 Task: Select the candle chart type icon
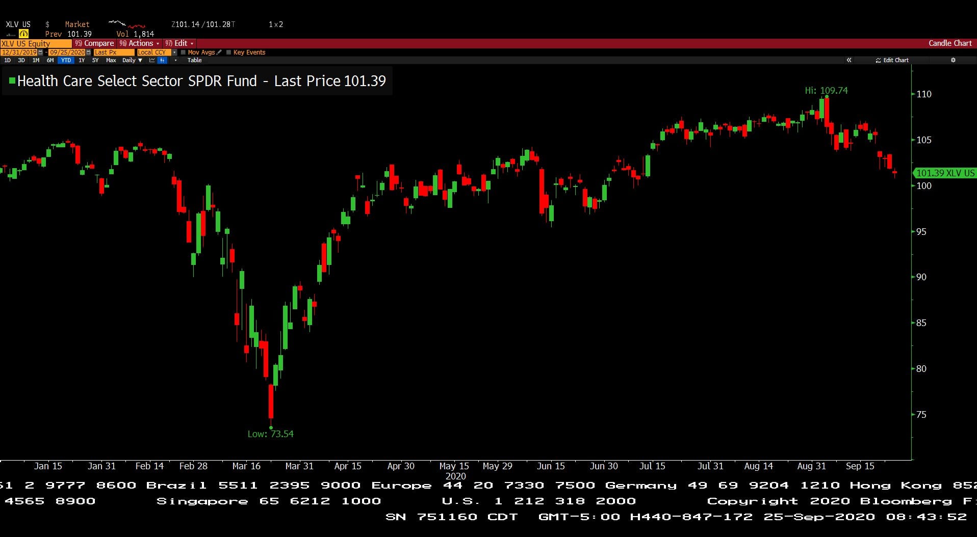pyautogui.click(x=162, y=60)
